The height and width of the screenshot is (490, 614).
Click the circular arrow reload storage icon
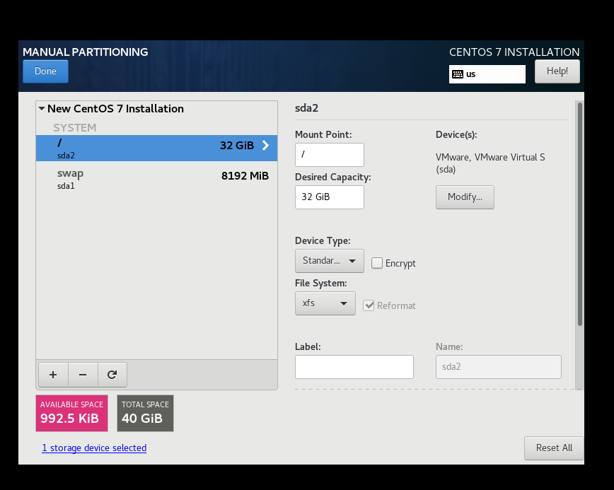[112, 375]
